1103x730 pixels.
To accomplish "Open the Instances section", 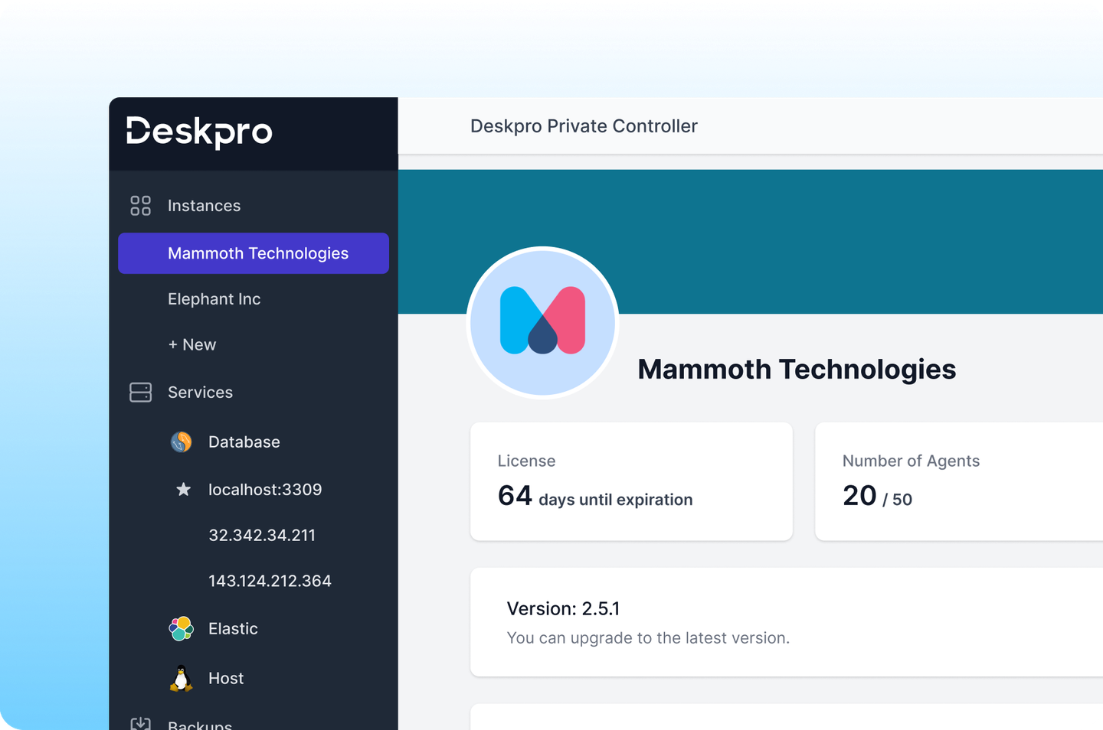I will (204, 205).
